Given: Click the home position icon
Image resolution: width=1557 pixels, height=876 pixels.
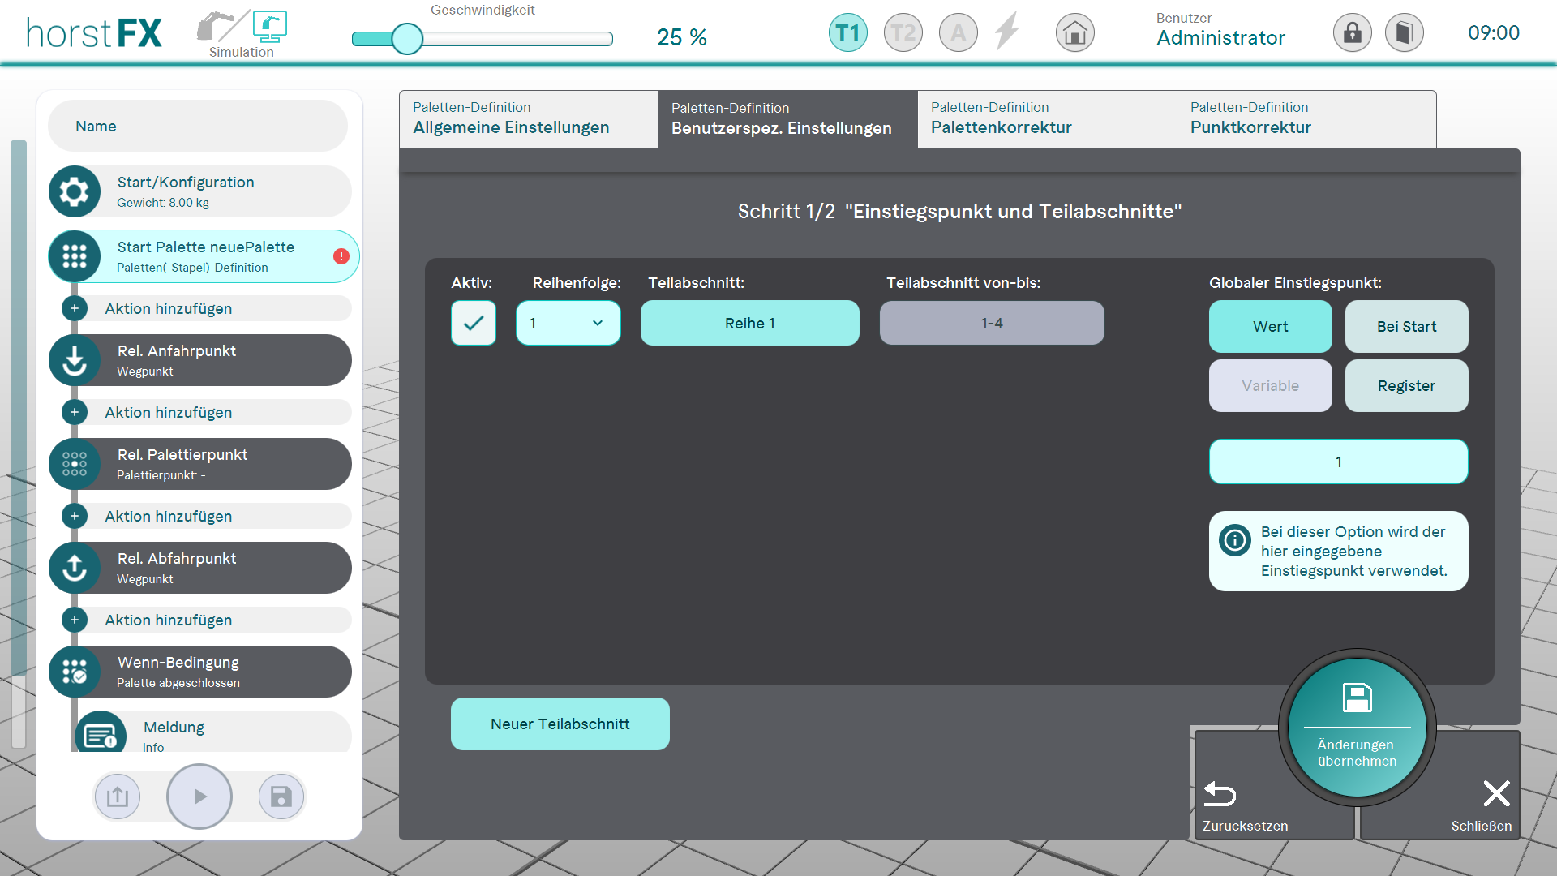Looking at the screenshot, I should (1074, 33).
